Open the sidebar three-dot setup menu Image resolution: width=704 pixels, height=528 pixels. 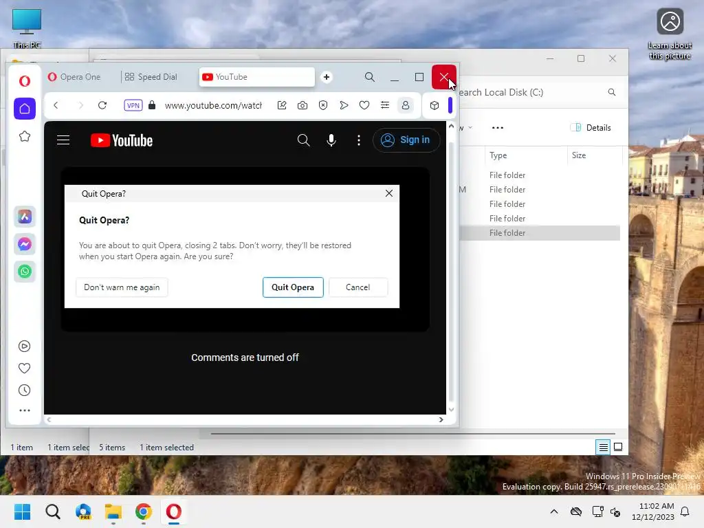pos(25,410)
